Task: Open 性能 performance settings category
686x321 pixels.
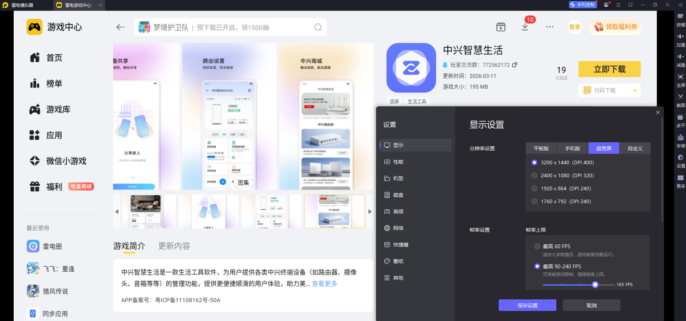Action: 415,162
